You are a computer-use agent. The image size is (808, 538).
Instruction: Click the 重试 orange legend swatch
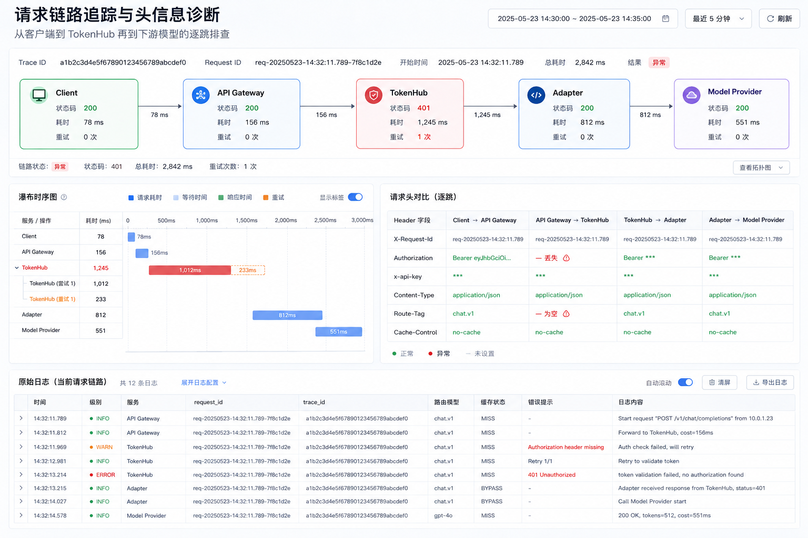click(x=266, y=198)
